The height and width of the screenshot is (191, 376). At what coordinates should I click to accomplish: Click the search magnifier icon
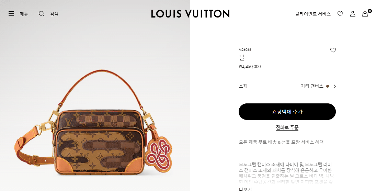click(42, 14)
